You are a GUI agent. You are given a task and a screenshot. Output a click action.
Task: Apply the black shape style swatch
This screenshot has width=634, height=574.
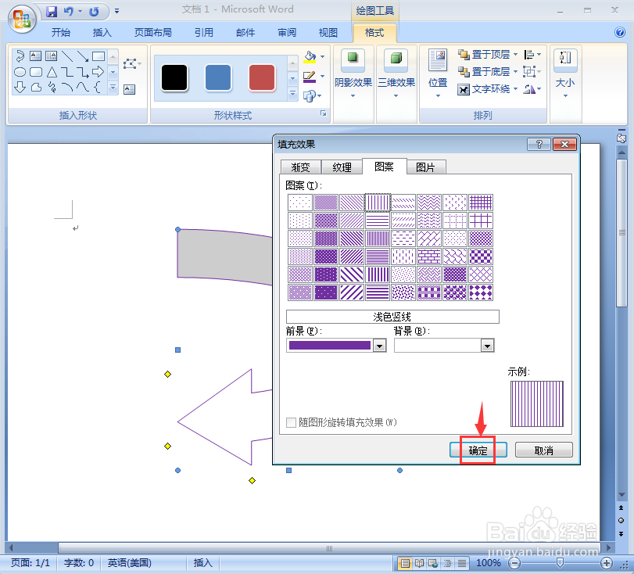coord(174,77)
